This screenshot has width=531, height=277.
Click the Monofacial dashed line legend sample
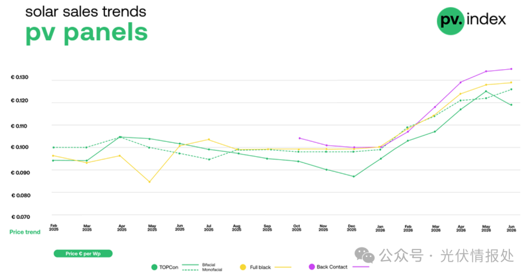click(x=190, y=270)
